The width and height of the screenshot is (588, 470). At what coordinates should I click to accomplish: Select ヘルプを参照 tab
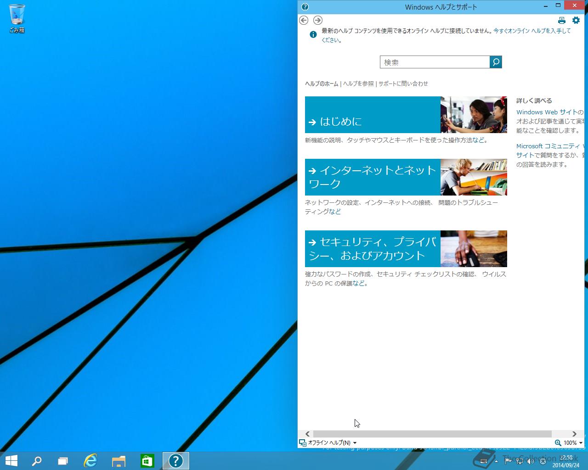tap(358, 84)
